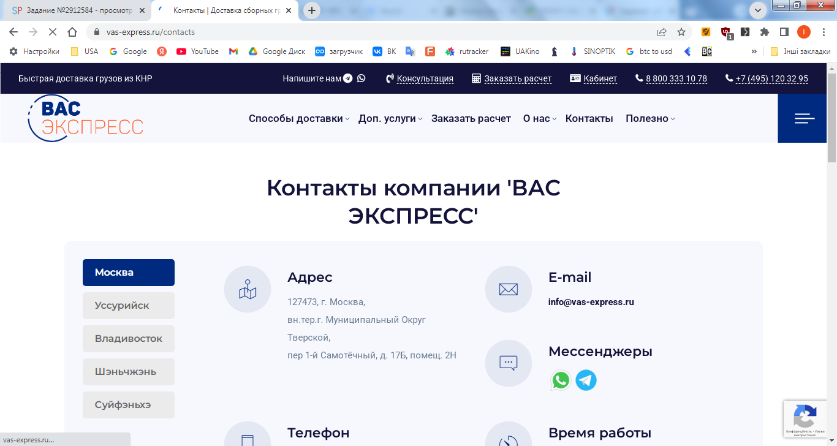837x446 pixels.
Task: Open the VK bookmark
Action: (x=385, y=51)
